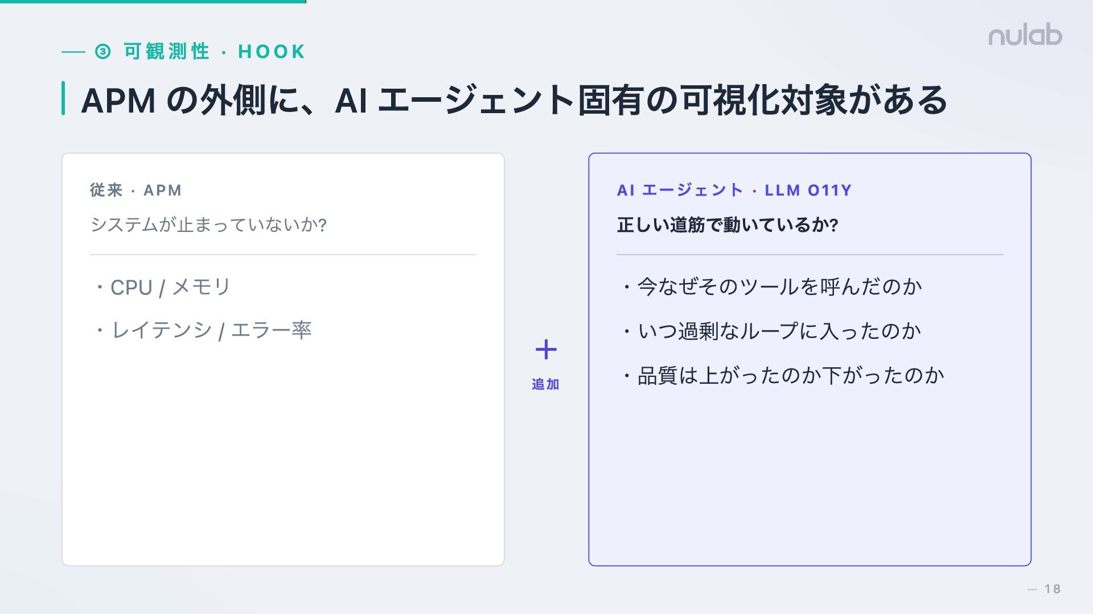The width and height of the screenshot is (1093, 614).
Task: Click the slide title starting with APM の外側に
Action: click(x=513, y=100)
